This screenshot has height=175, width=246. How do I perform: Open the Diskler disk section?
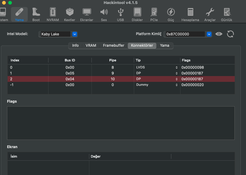[137, 15]
